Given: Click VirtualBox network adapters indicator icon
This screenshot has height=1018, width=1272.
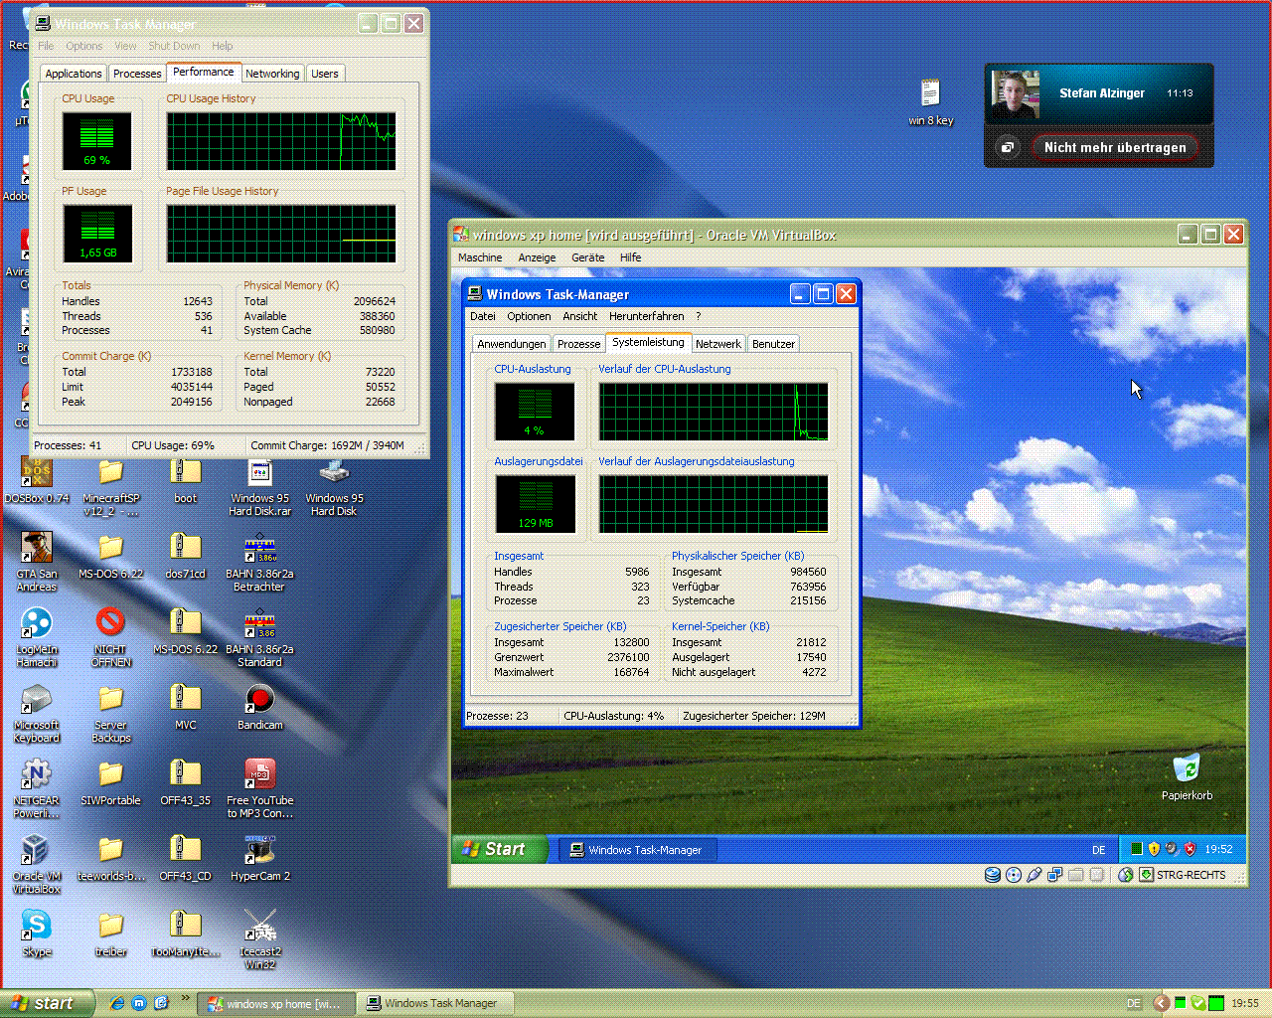Looking at the screenshot, I should [1055, 875].
